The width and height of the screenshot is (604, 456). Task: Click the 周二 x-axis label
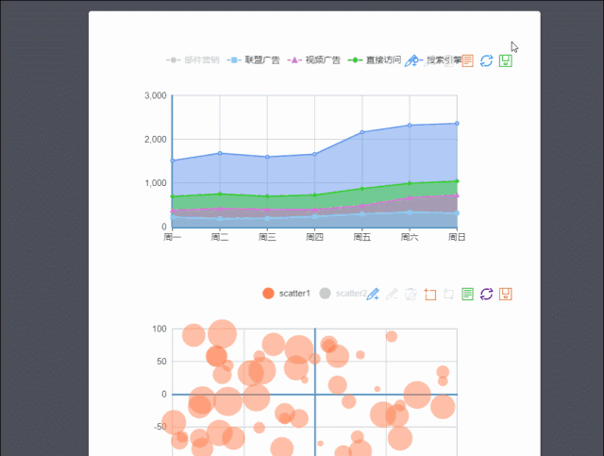[x=220, y=237]
